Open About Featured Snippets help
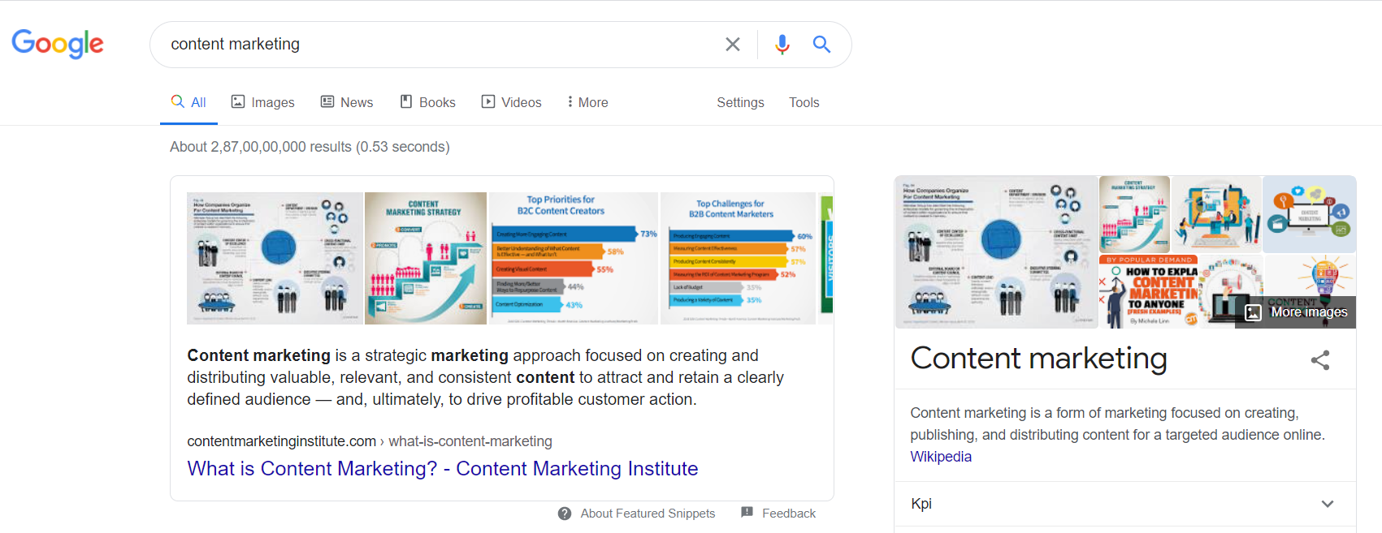Image resolution: width=1382 pixels, height=533 pixels. [x=648, y=514]
